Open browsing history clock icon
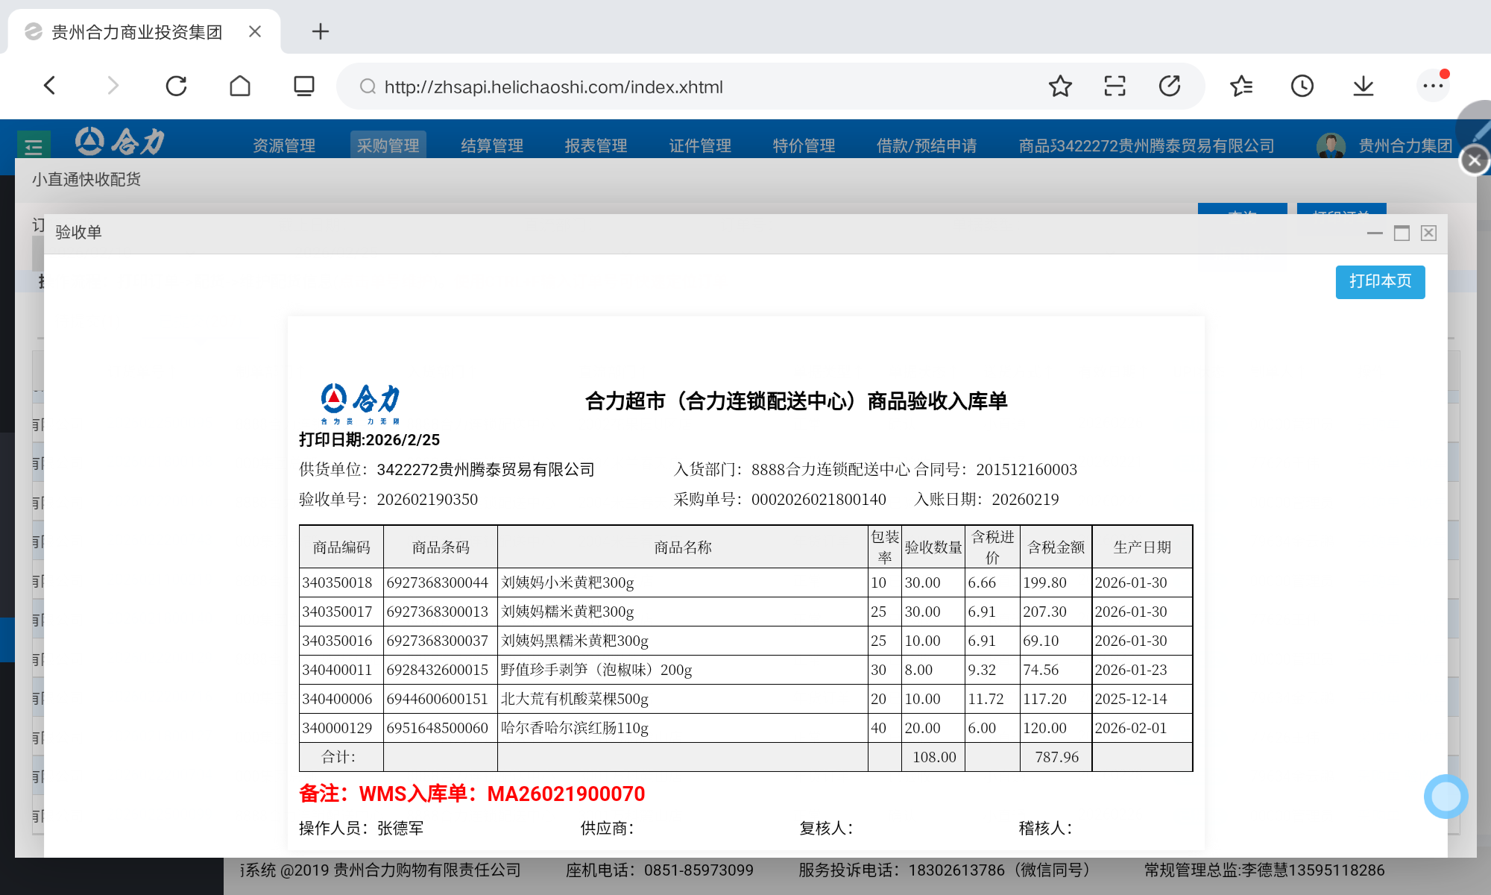Viewport: 1491px width, 895px height. pos(1302,87)
